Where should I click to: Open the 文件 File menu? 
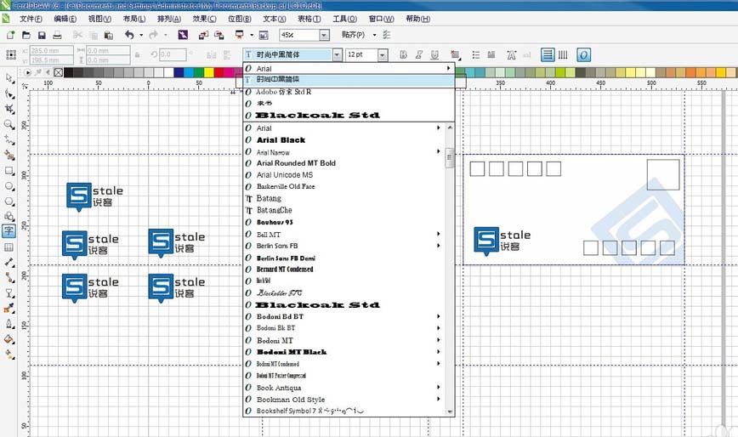click(x=31, y=19)
